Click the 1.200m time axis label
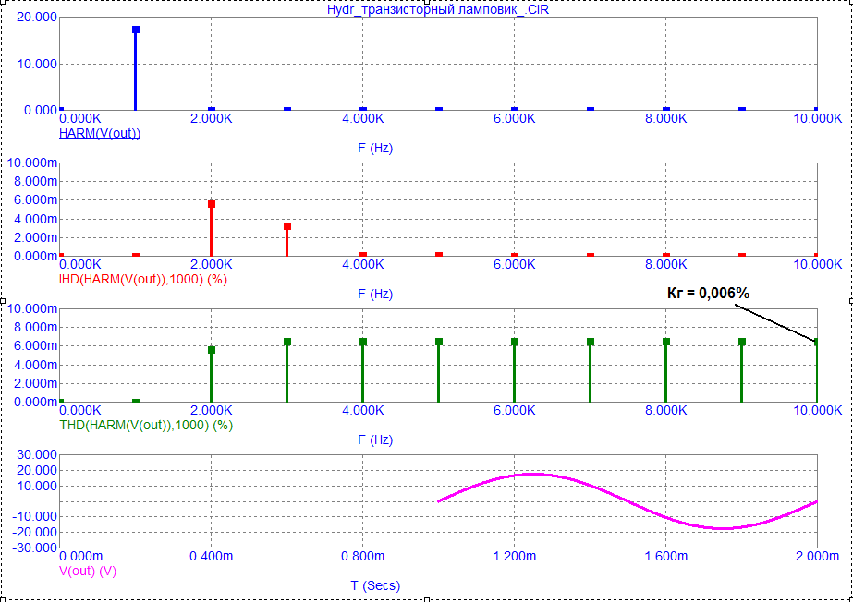Screen dimensions: 853x602 click(514, 557)
